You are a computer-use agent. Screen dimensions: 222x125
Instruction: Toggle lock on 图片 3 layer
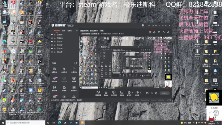[x=55, y=35]
